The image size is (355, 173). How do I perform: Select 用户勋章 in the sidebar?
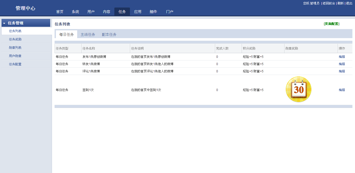pos(15,56)
